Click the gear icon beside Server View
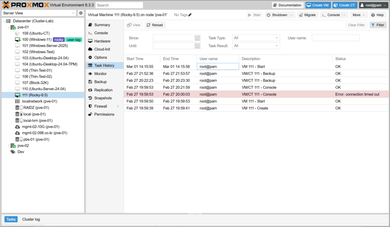The height and width of the screenshot is (227, 390). [x=81, y=13]
